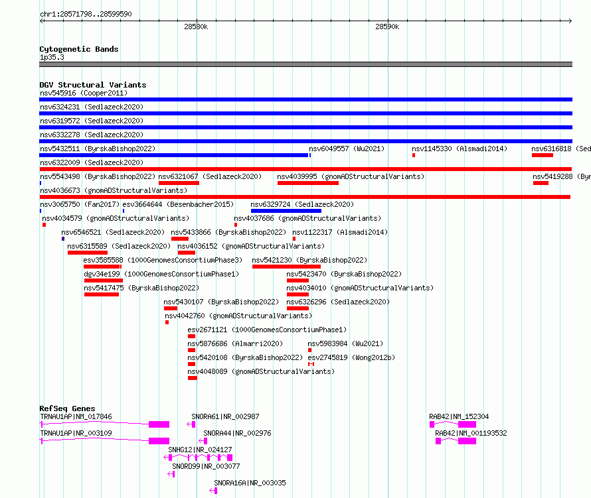Click the red bar under nsv5419288
This screenshot has width=591, height=498.
[541, 183]
